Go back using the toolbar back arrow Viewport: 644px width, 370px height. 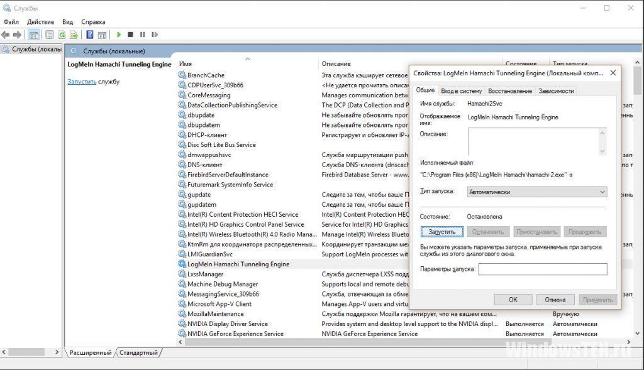[5, 35]
